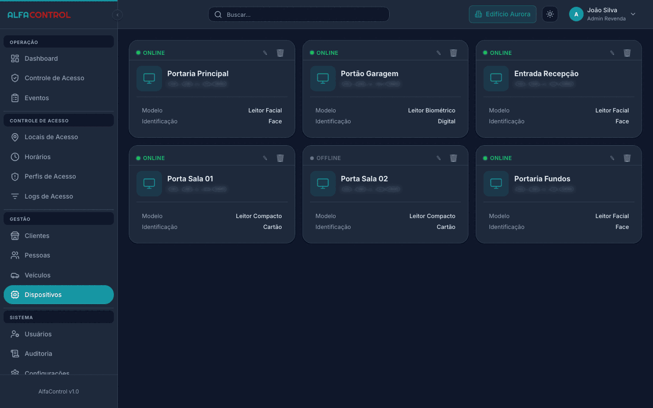Click the Digital identification value
This screenshot has height=408, width=653.
click(x=446, y=121)
